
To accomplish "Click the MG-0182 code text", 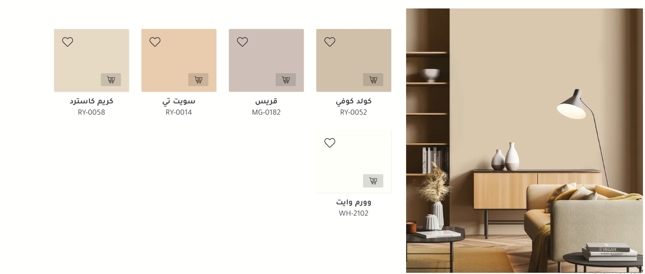I will [x=266, y=112].
